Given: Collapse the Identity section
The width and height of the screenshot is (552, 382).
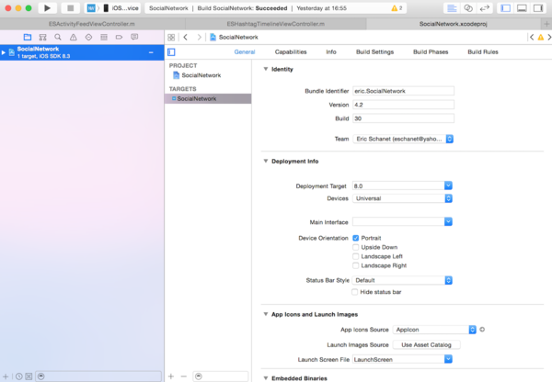Looking at the screenshot, I should coord(266,69).
